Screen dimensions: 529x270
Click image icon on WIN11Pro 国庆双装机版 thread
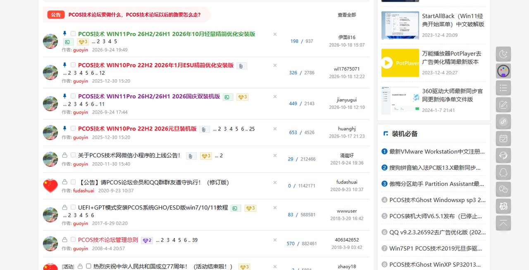(228, 97)
